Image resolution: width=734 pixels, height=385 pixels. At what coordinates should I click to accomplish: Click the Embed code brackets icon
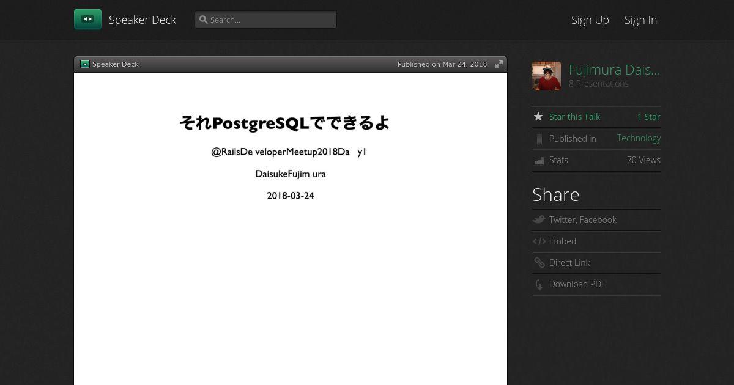click(x=539, y=241)
